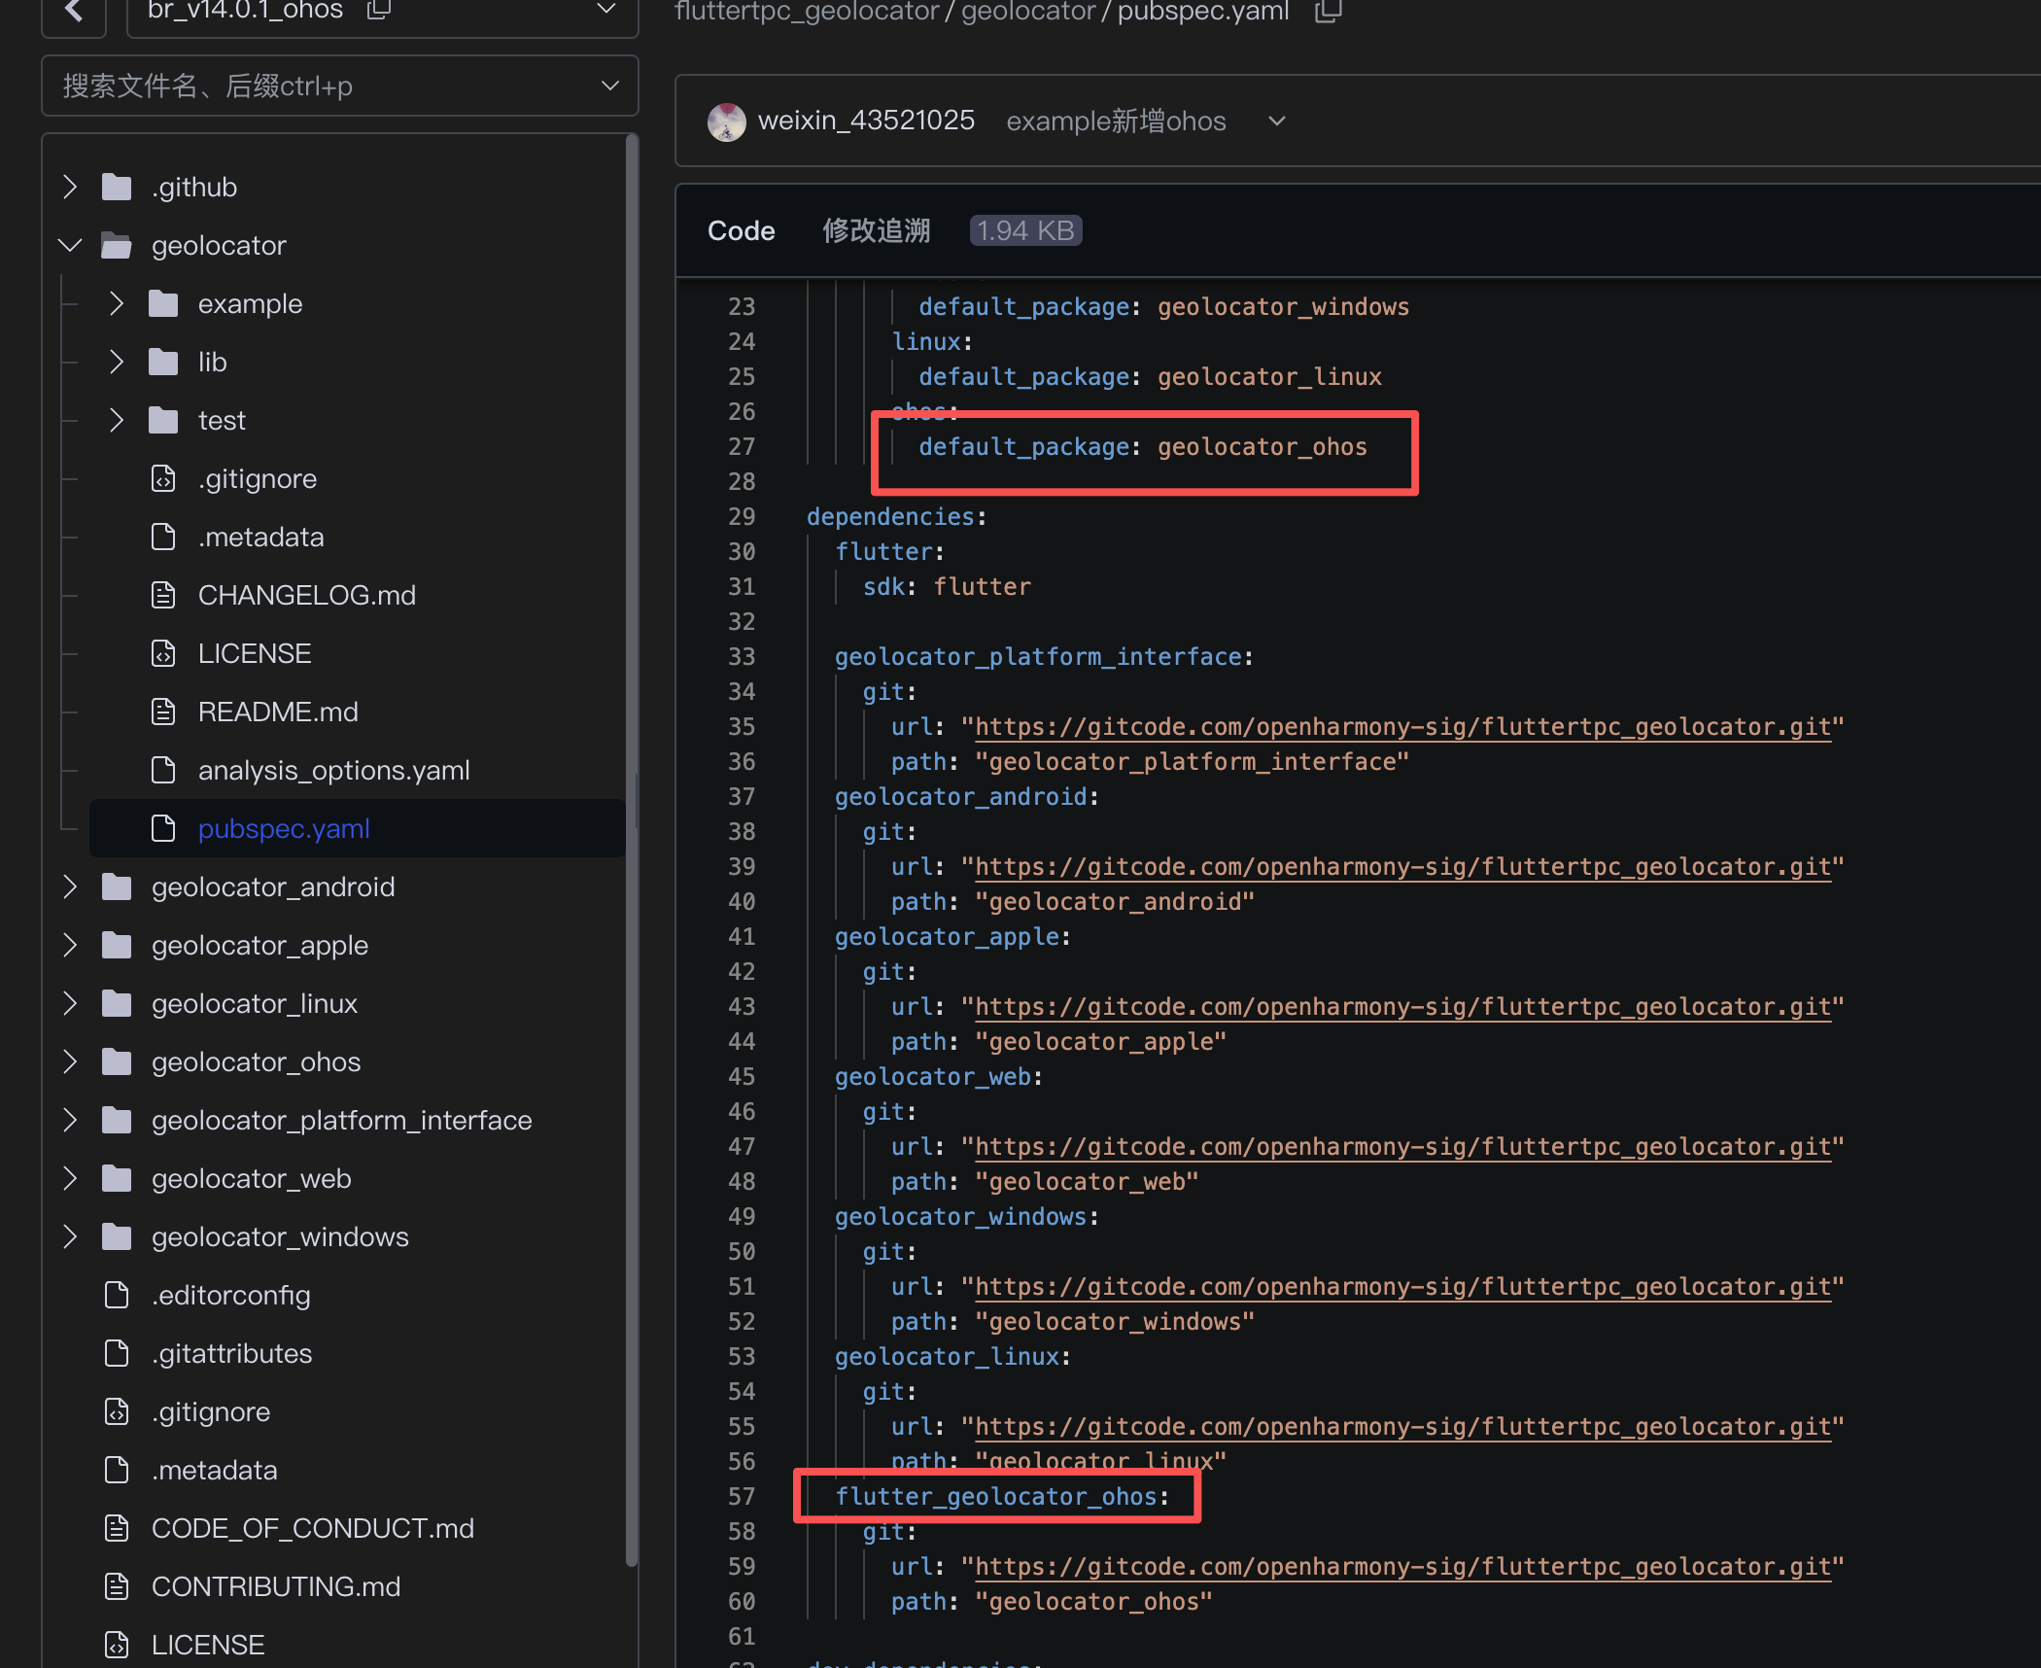
Task: Expand the example folder
Action: 117,303
